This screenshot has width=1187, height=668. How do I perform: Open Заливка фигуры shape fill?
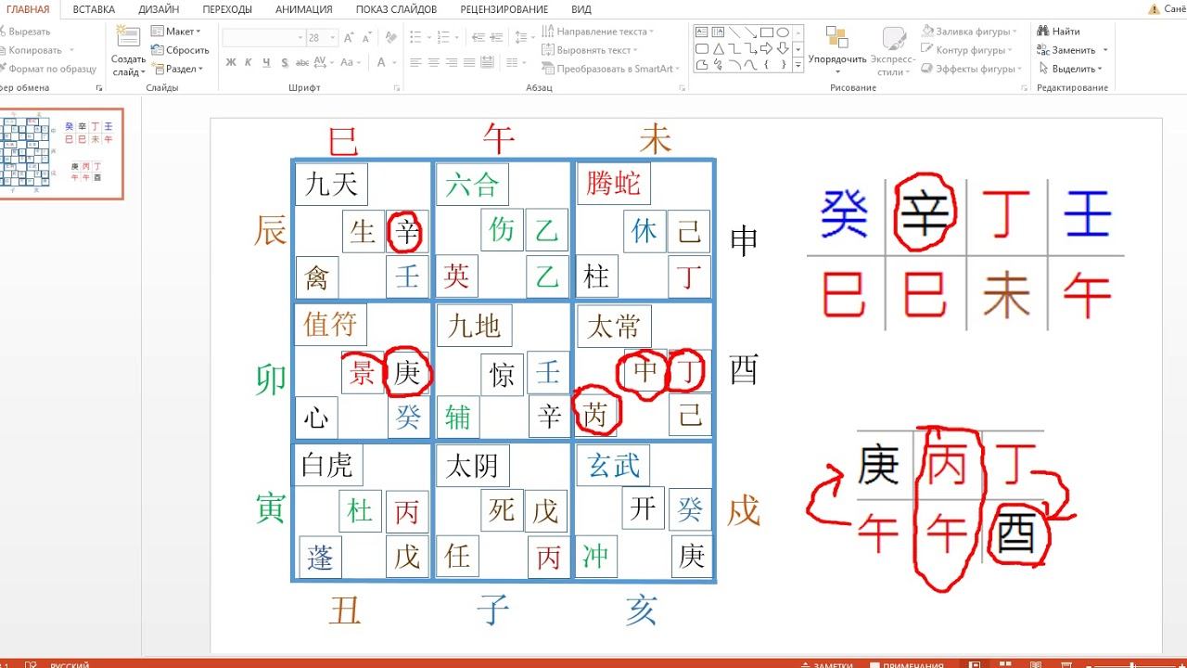pyautogui.click(x=968, y=32)
